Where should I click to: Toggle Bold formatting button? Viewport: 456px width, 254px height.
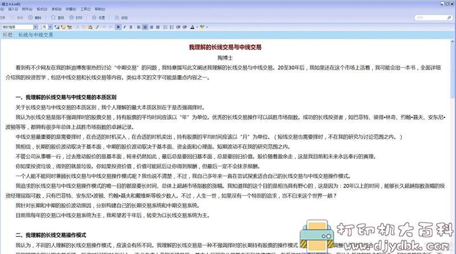click(119, 27)
